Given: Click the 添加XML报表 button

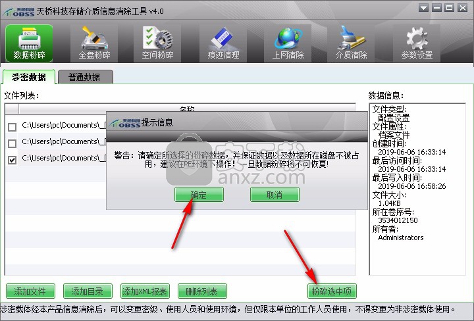Looking at the screenshot, I should click(145, 291).
